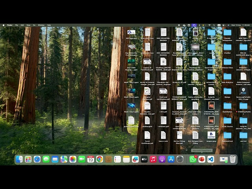Open the Reminders app in Dock
Screen dimensions: 252x189
click(117, 159)
